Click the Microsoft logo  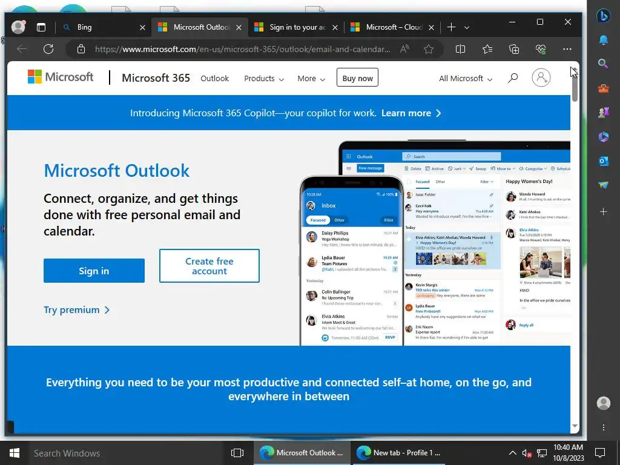click(x=61, y=77)
